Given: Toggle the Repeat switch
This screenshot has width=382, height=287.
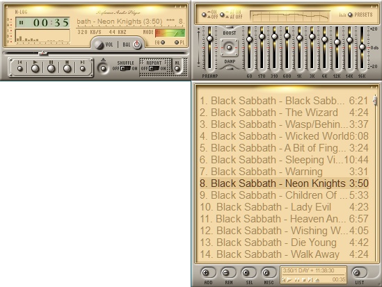Looking at the screenshot, I should click(154, 69).
